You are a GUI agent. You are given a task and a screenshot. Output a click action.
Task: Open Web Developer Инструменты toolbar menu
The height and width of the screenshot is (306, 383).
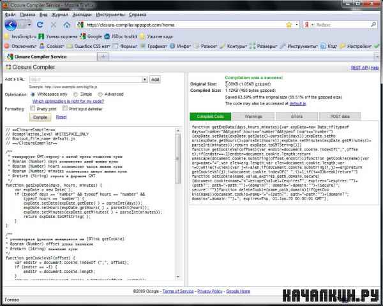pyautogui.click(x=299, y=46)
